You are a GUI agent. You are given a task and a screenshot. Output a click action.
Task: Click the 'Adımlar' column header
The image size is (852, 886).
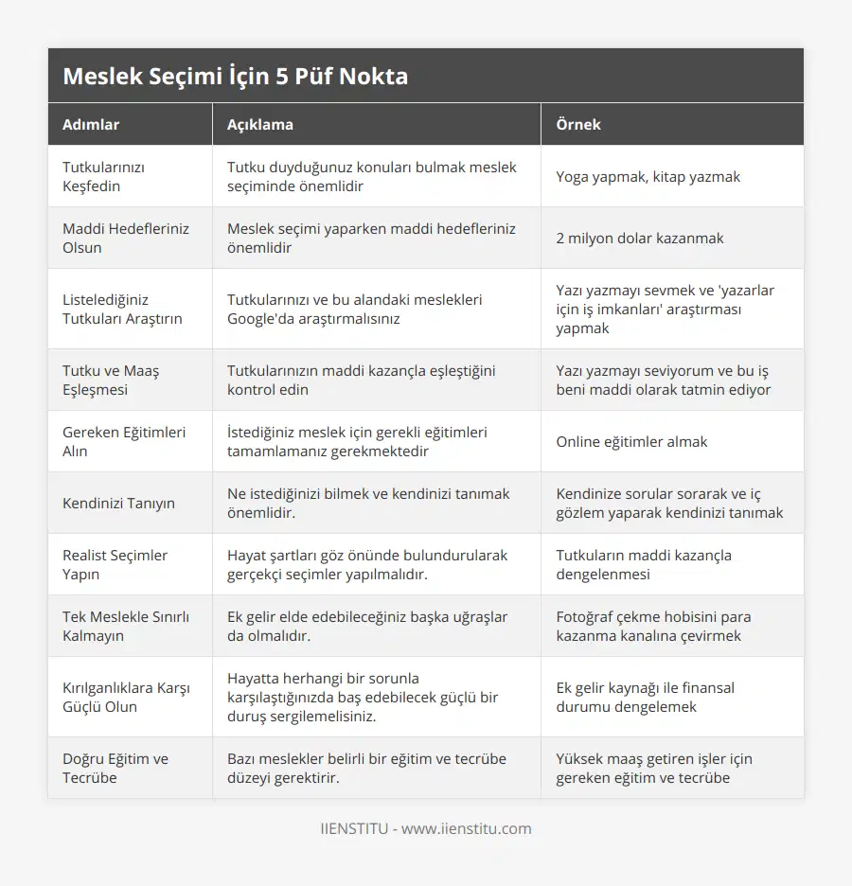[x=91, y=124]
